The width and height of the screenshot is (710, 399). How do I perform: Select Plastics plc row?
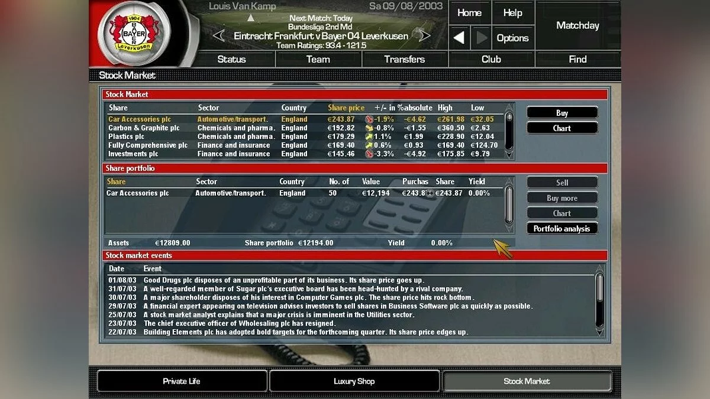pos(304,137)
